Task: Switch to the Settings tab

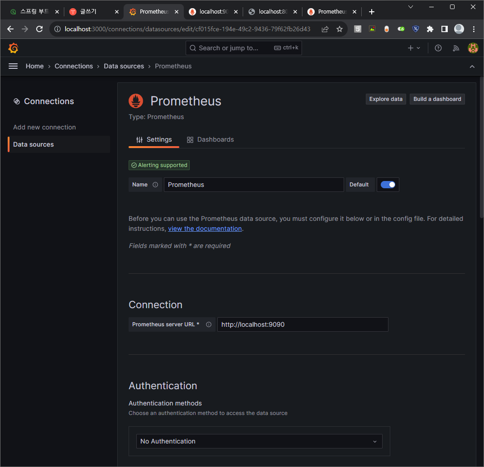Action: click(154, 140)
